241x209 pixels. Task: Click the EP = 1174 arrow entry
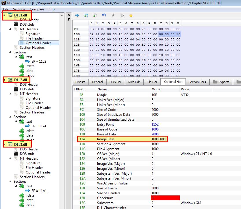(36, 126)
